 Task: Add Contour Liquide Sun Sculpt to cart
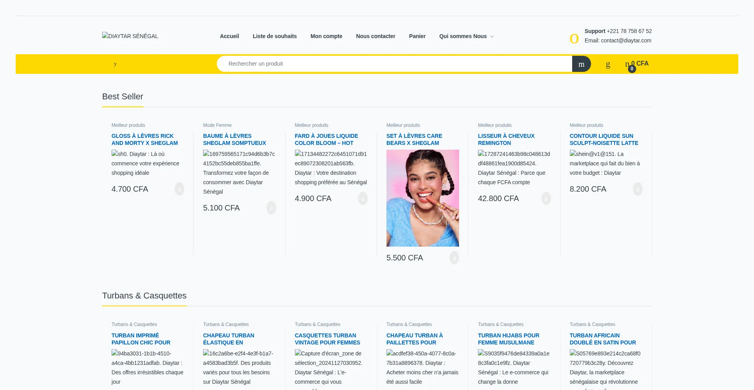(x=637, y=189)
